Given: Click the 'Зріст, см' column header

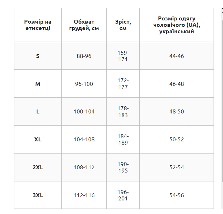Looking at the screenshot, I should click(123, 25).
